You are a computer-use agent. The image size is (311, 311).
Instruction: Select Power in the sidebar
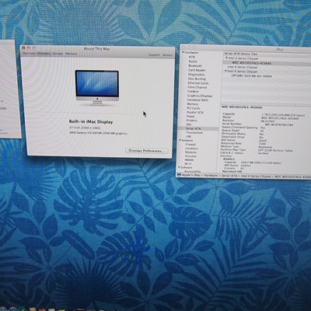pos(190,117)
